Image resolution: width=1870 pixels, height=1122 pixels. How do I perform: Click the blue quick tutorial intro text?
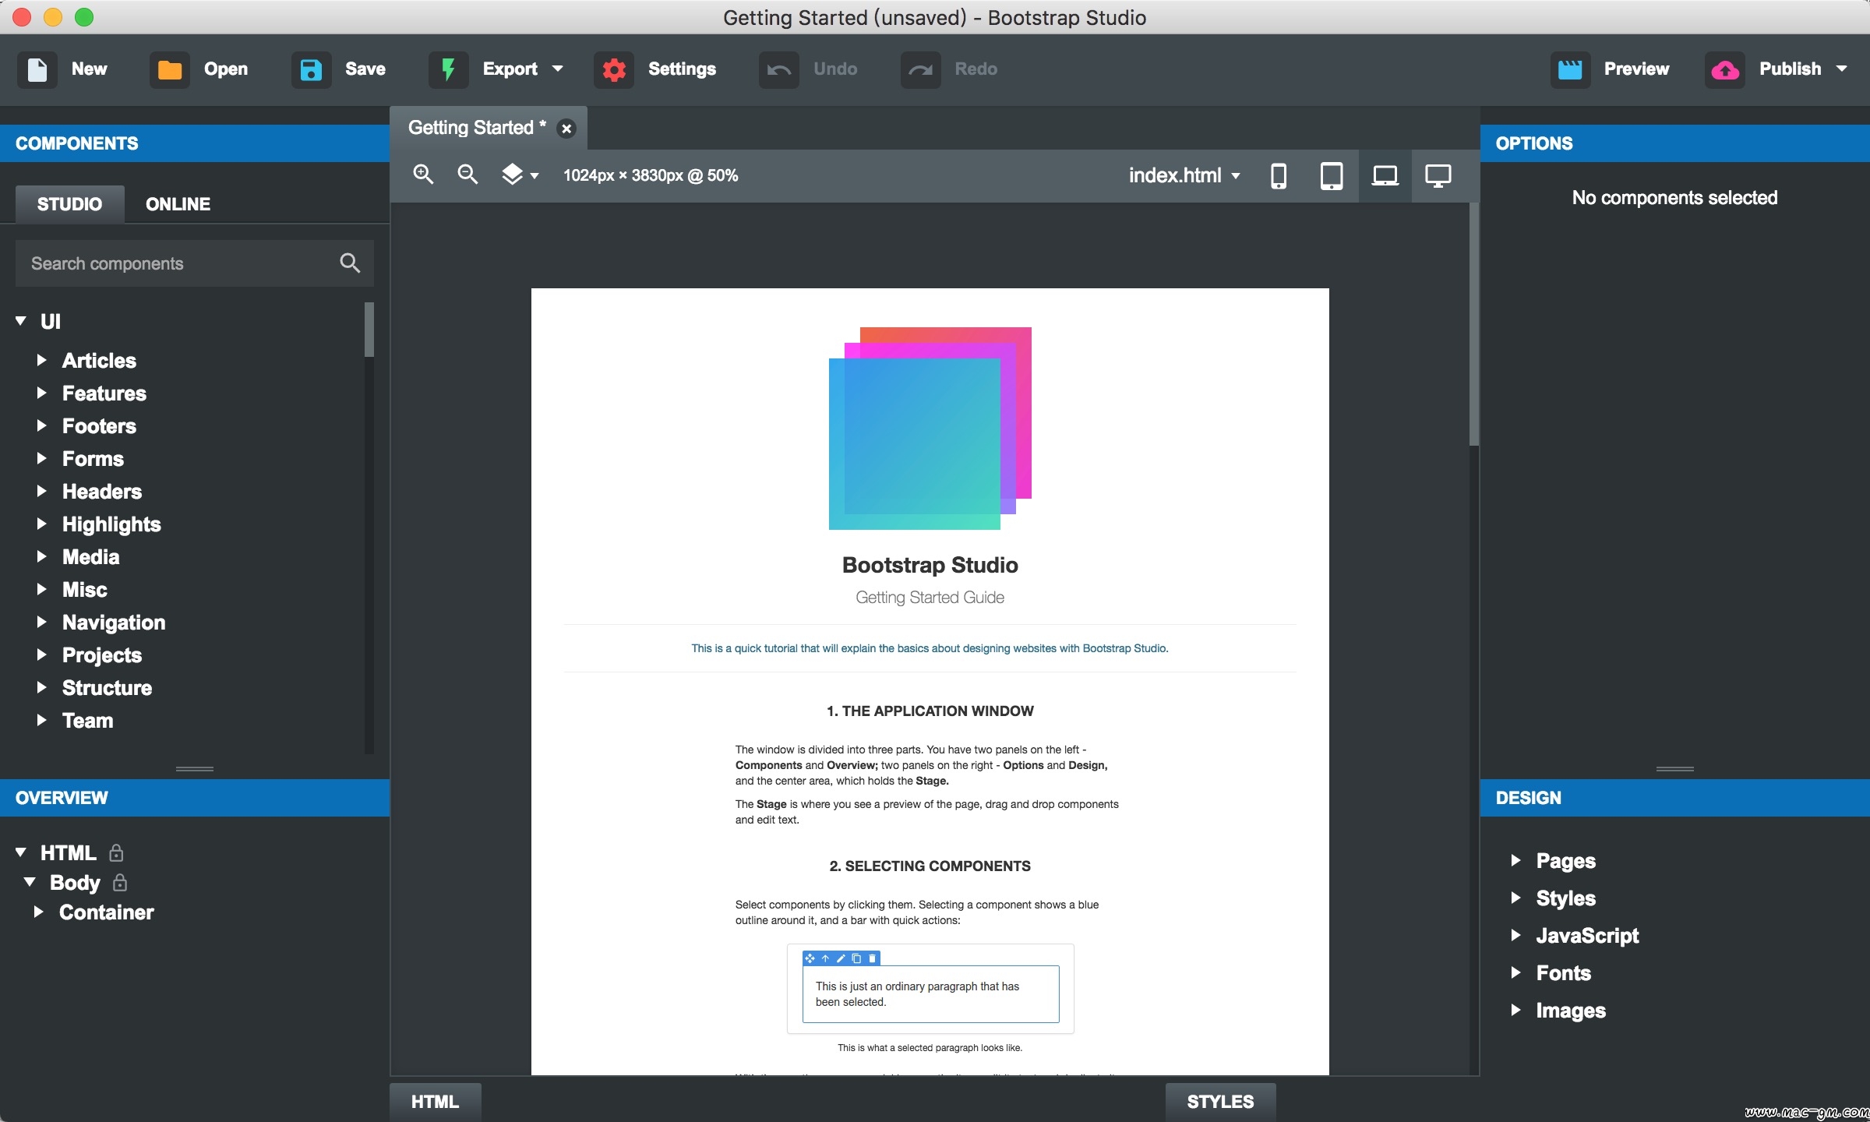[x=930, y=648]
